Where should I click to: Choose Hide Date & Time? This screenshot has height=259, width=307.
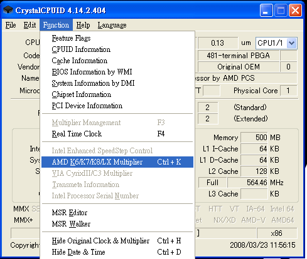click(117, 252)
